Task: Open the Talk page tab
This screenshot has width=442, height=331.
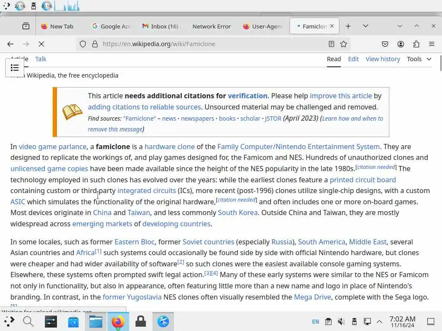Action: 41,59
